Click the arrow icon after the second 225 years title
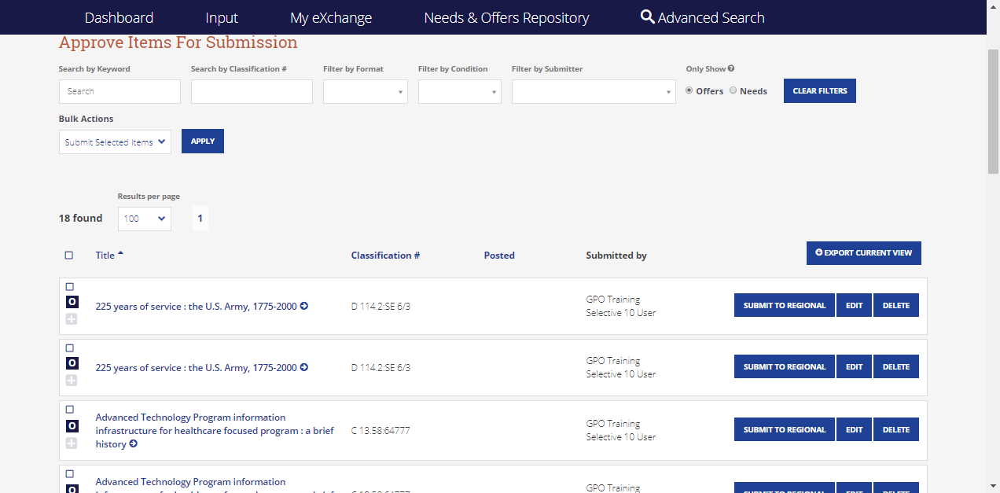The image size is (1000, 493). point(304,367)
